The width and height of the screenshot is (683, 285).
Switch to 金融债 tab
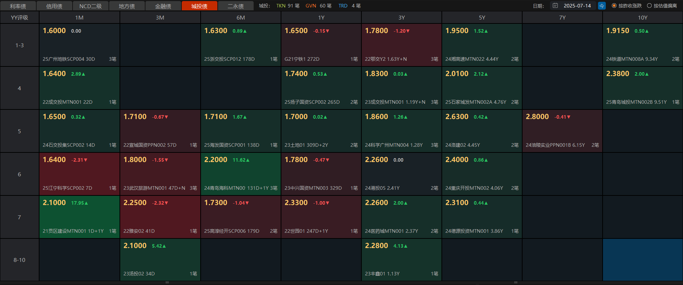163,6
